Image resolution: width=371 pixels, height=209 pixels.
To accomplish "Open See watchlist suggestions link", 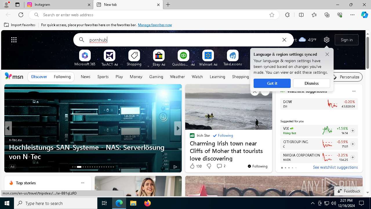I will 335,167.
